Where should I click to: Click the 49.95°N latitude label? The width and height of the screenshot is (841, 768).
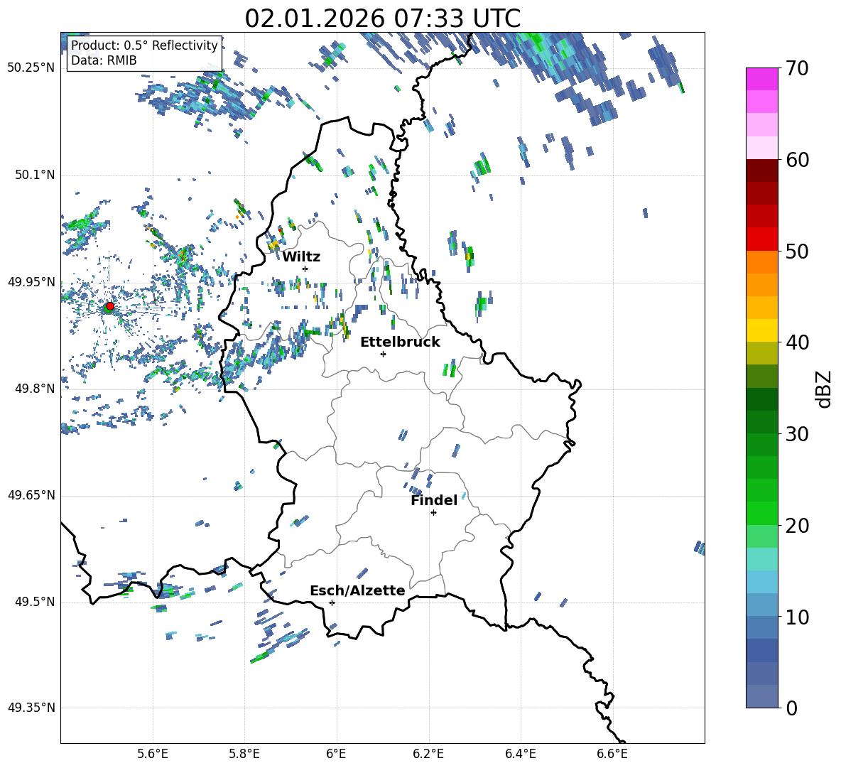coord(31,282)
